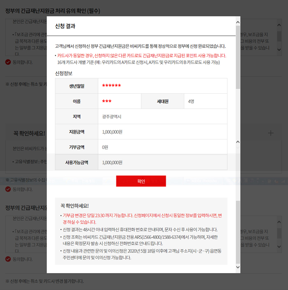Click the 지원금액 label cell
This screenshot has width=288, height=290.
[x=77, y=132]
